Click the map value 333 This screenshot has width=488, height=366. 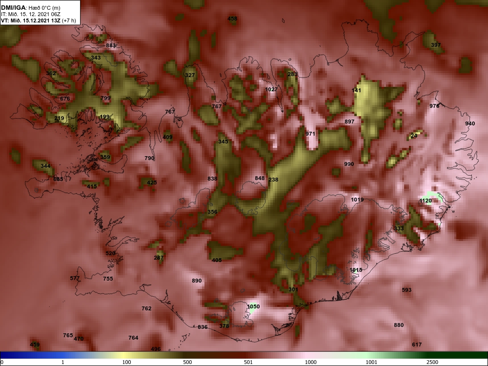click(399, 229)
